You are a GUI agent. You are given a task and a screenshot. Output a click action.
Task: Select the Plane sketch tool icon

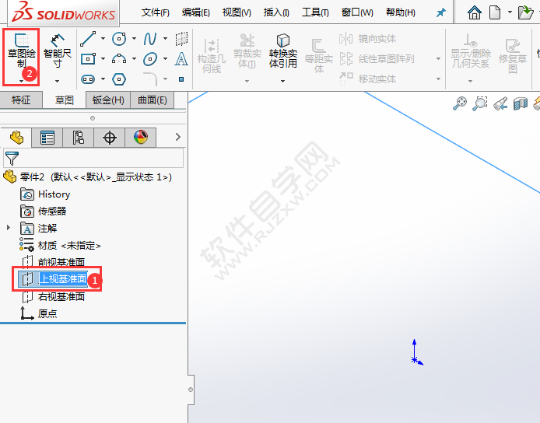181,39
